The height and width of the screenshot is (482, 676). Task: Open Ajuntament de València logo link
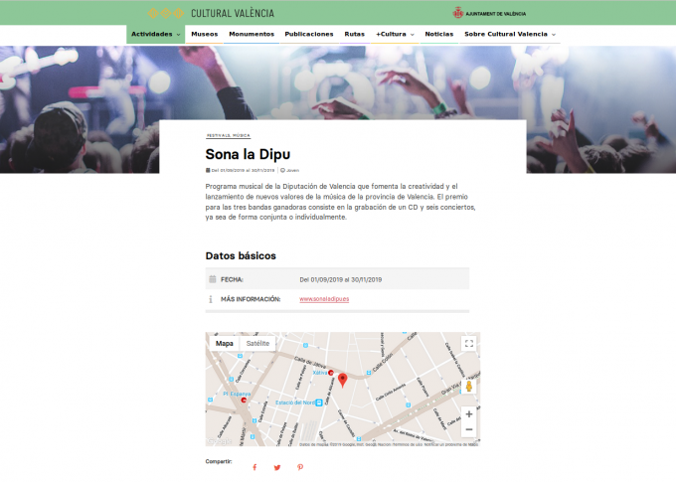click(x=489, y=14)
